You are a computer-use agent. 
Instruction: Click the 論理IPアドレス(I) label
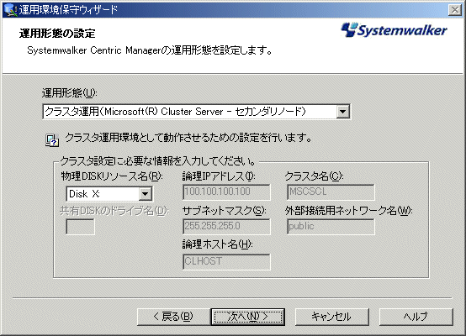point(219,176)
